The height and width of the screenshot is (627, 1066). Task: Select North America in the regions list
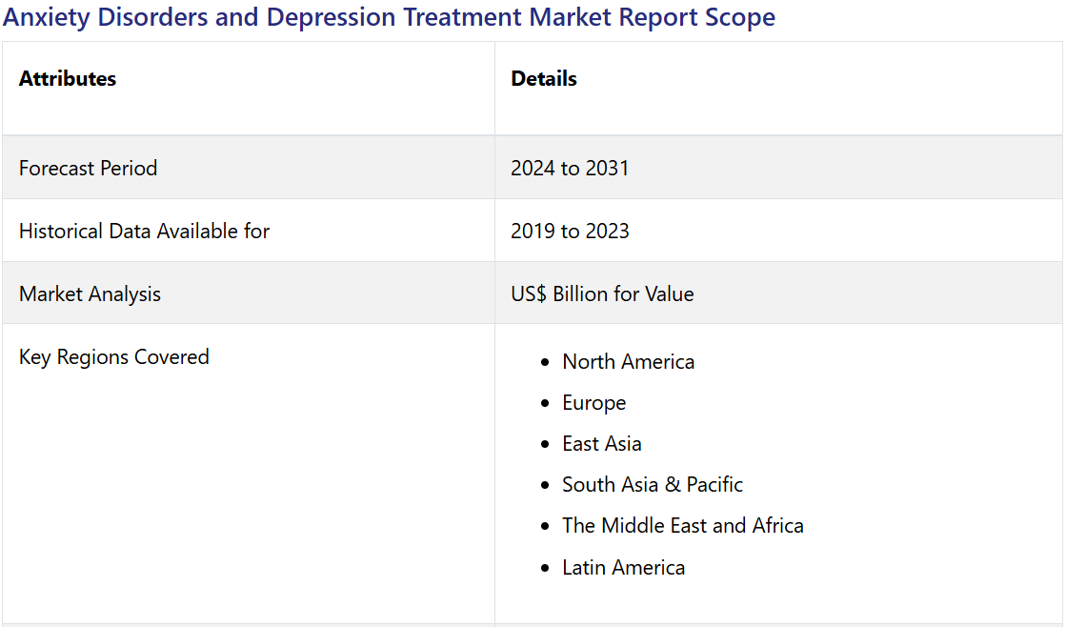click(628, 362)
